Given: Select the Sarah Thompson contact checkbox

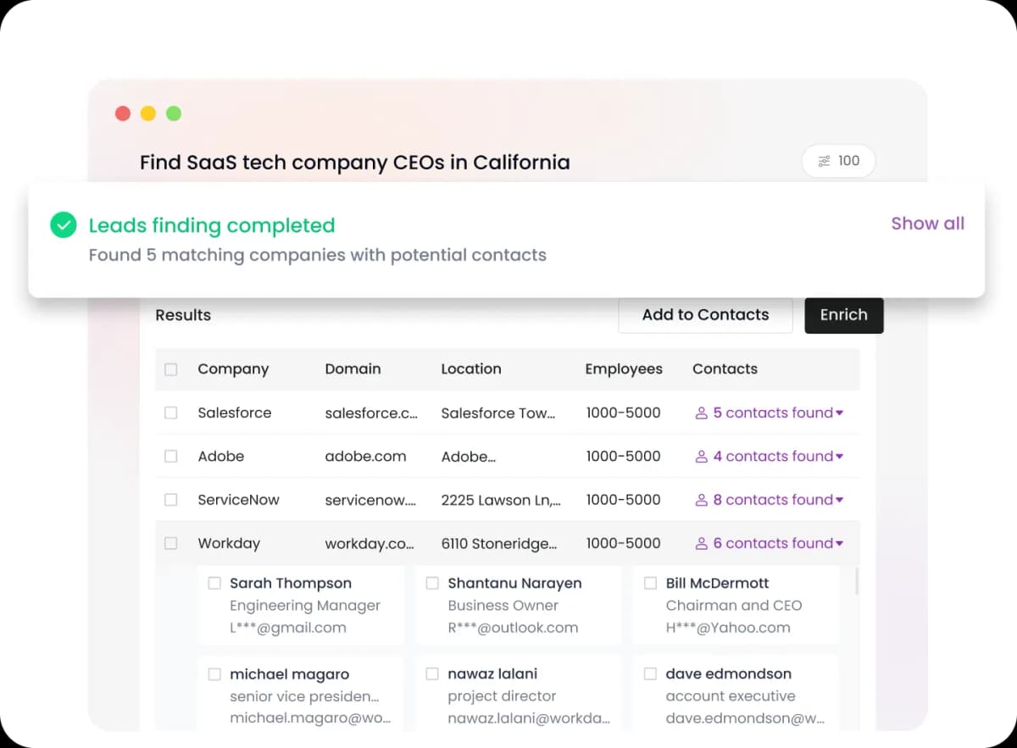Looking at the screenshot, I should 214,583.
